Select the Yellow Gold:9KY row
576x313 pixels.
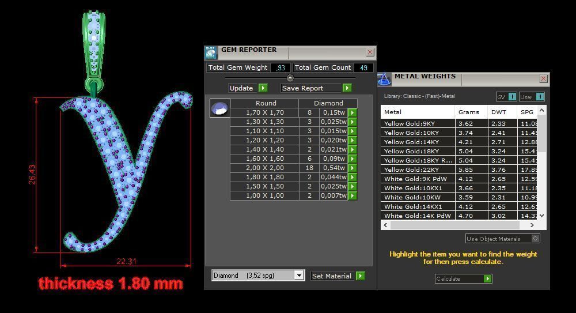coord(460,123)
